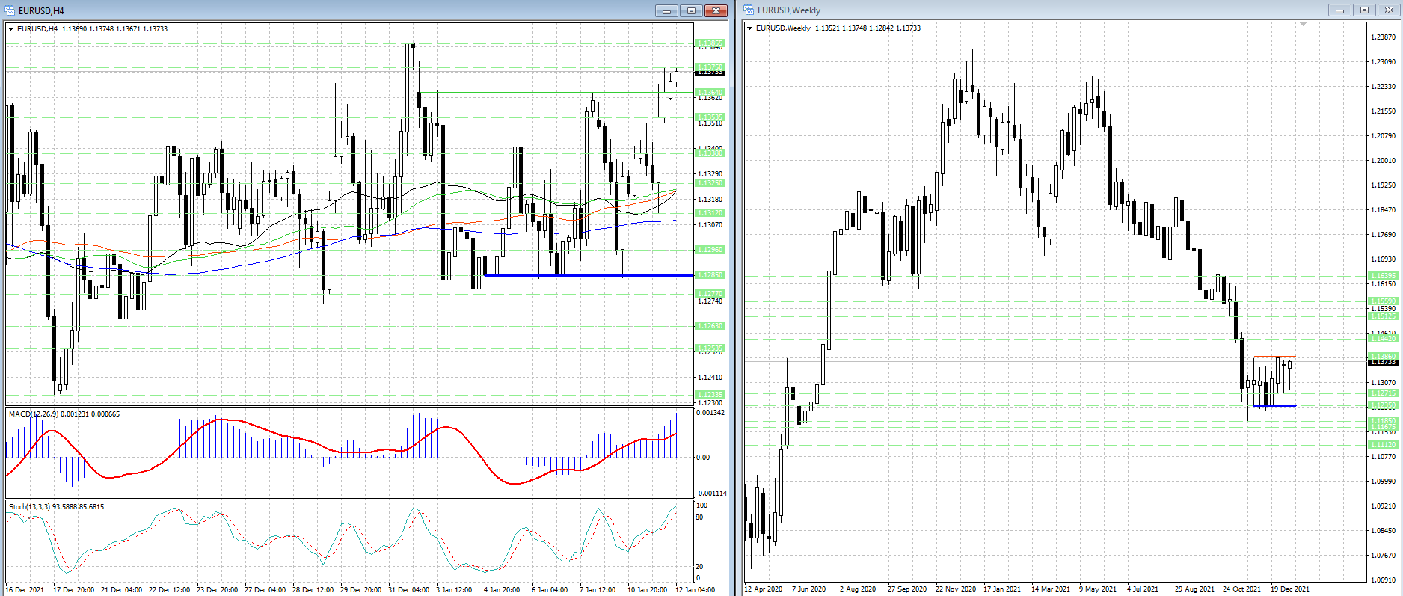This screenshot has height=596, width=1403.
Task: Expand the triangle arrow beside EURUSD,Weekly label
Action: [x=750, y=28]
